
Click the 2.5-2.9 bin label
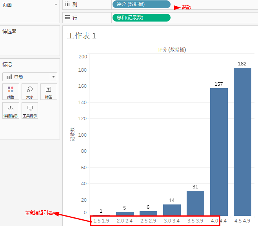click(148, 221)
